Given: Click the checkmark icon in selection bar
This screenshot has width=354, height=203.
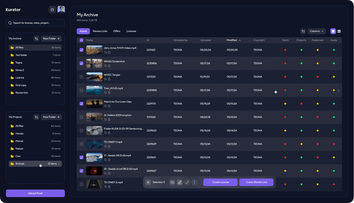Looking at the screenshot, I should coord(187,182).
